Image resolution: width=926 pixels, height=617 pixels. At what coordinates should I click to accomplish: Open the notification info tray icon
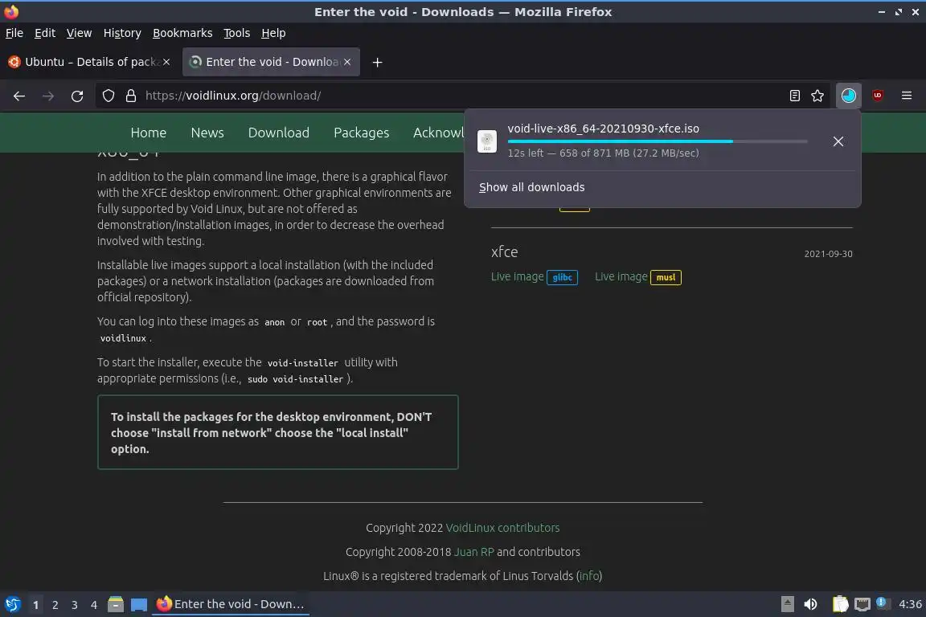coord(881,603)
